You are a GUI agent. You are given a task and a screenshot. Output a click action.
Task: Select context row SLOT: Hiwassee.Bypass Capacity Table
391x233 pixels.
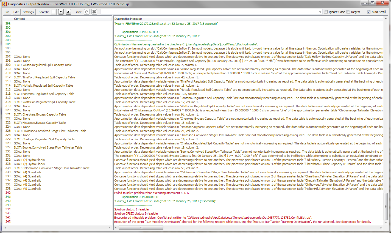(x=40, y=123)
